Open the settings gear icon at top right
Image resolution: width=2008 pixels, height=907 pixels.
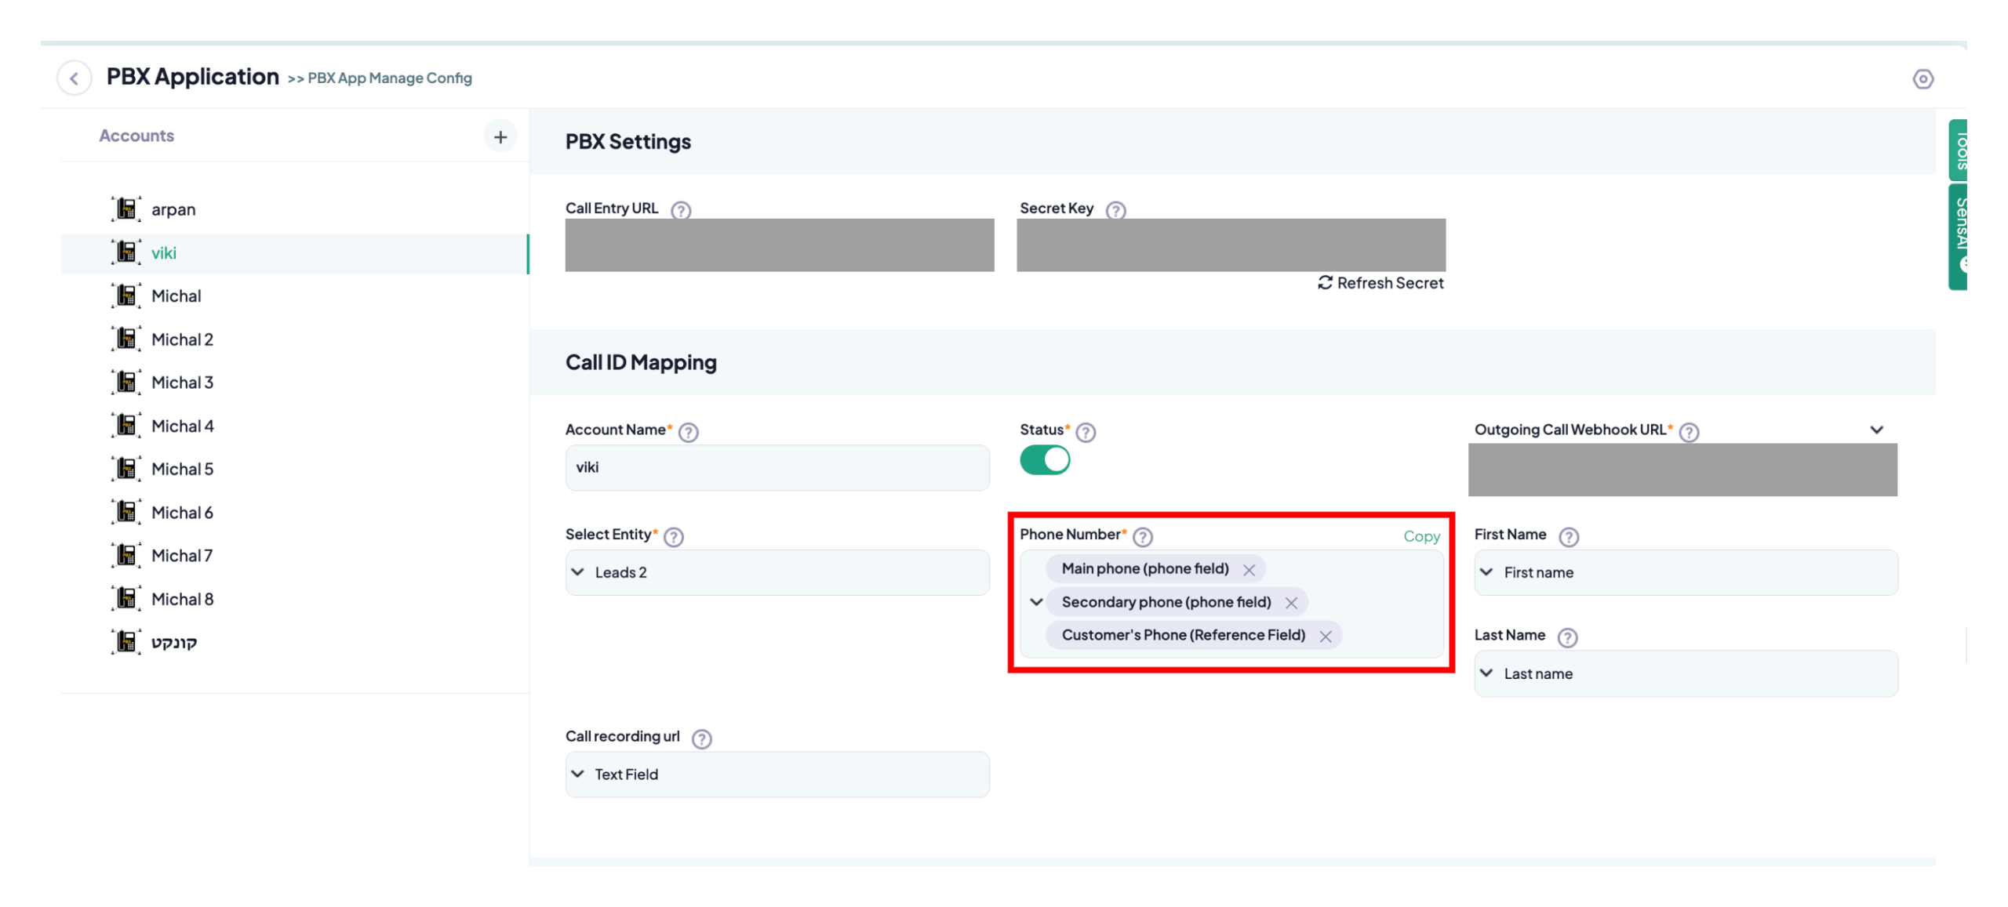(1922, 78)
